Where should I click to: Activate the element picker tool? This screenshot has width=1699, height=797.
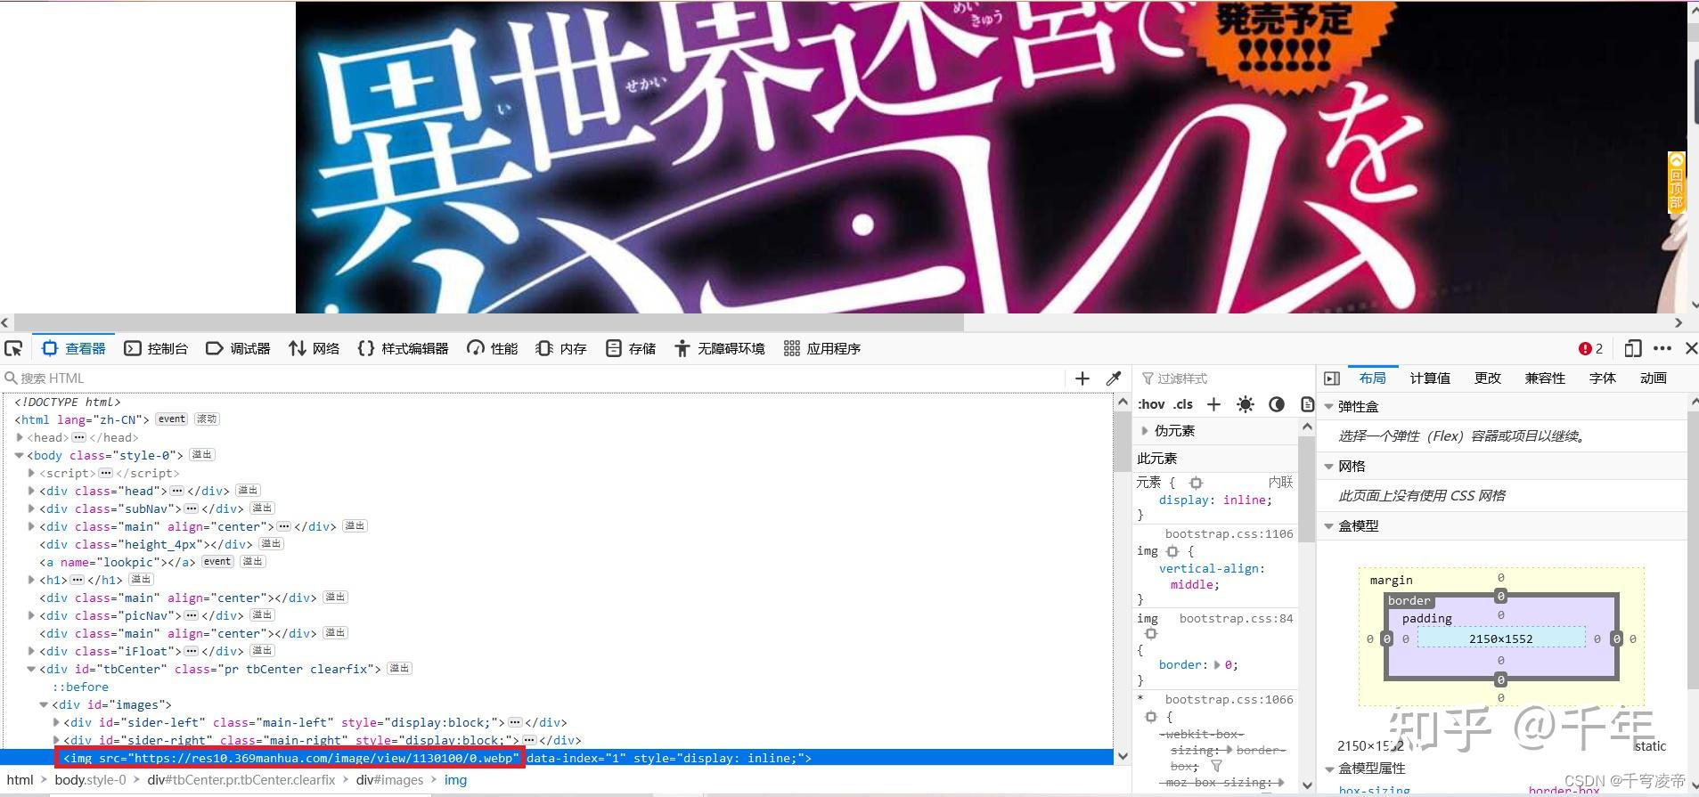point(13,348)
